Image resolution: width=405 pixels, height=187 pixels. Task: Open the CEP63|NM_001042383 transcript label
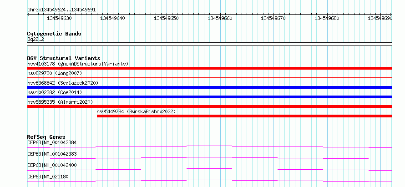pyautogui.click(x=52, y=154)
